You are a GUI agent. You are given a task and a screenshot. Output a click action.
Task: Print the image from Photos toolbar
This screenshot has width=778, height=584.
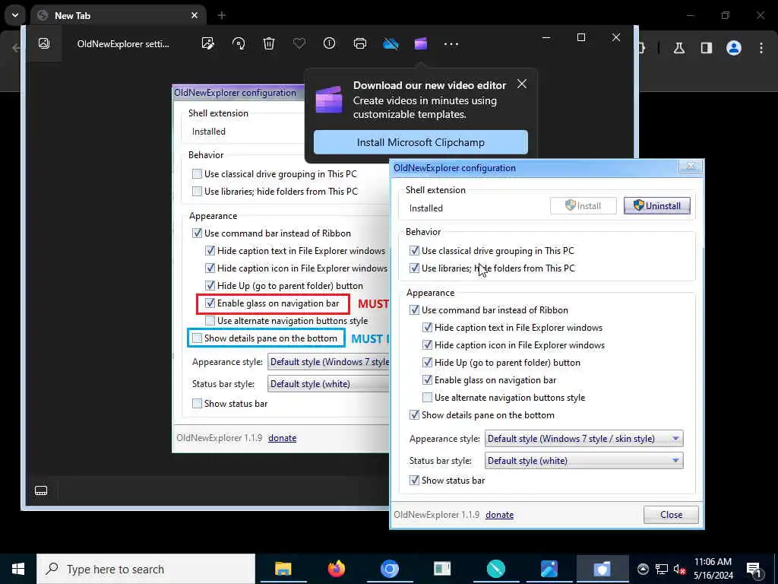click(360, 43)
